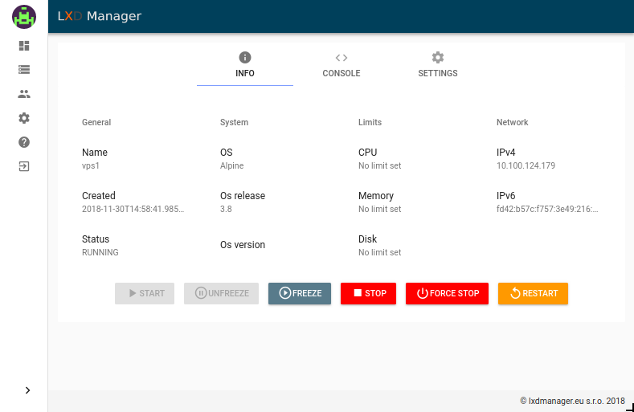Click the General section heading
Viewport: 634px width, 412px height.
tap(96, 122)
